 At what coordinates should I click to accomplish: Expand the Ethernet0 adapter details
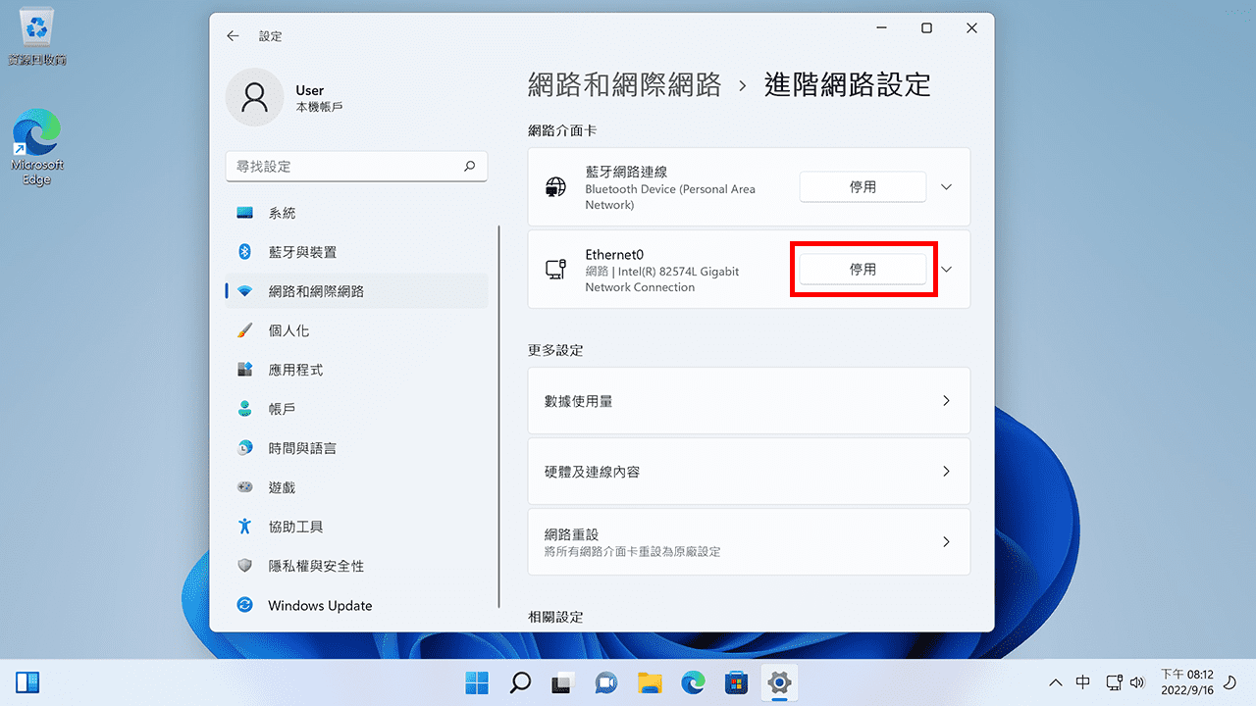pyautogui.click(x=944, y=269)
